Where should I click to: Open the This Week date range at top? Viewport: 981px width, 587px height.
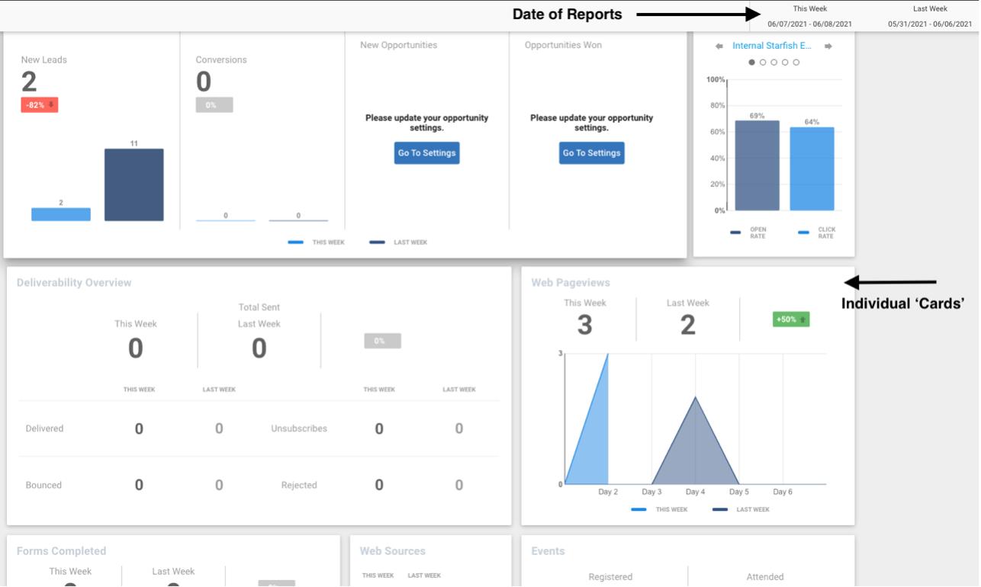[809, 17]
